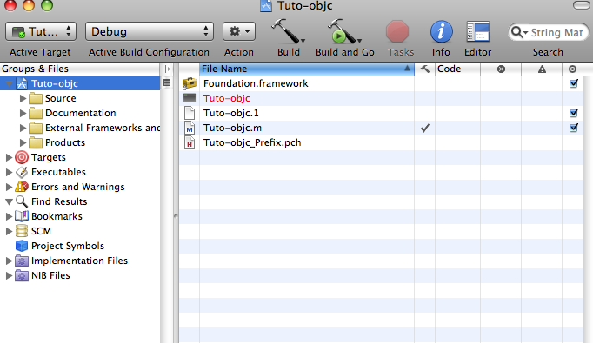This screenshot has height=343, width=593.
Task: Open the Build and Go dropdown arrow
Action: (359, 41)
